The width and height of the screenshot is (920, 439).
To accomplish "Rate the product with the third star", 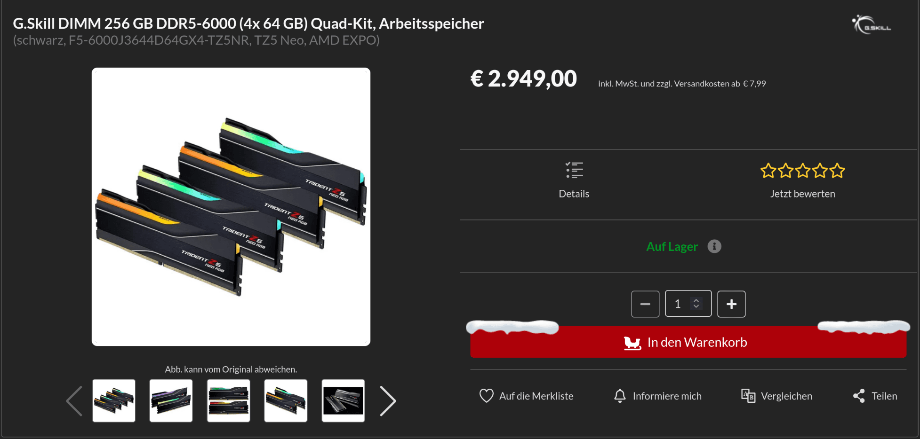I will tap(803, 171).
